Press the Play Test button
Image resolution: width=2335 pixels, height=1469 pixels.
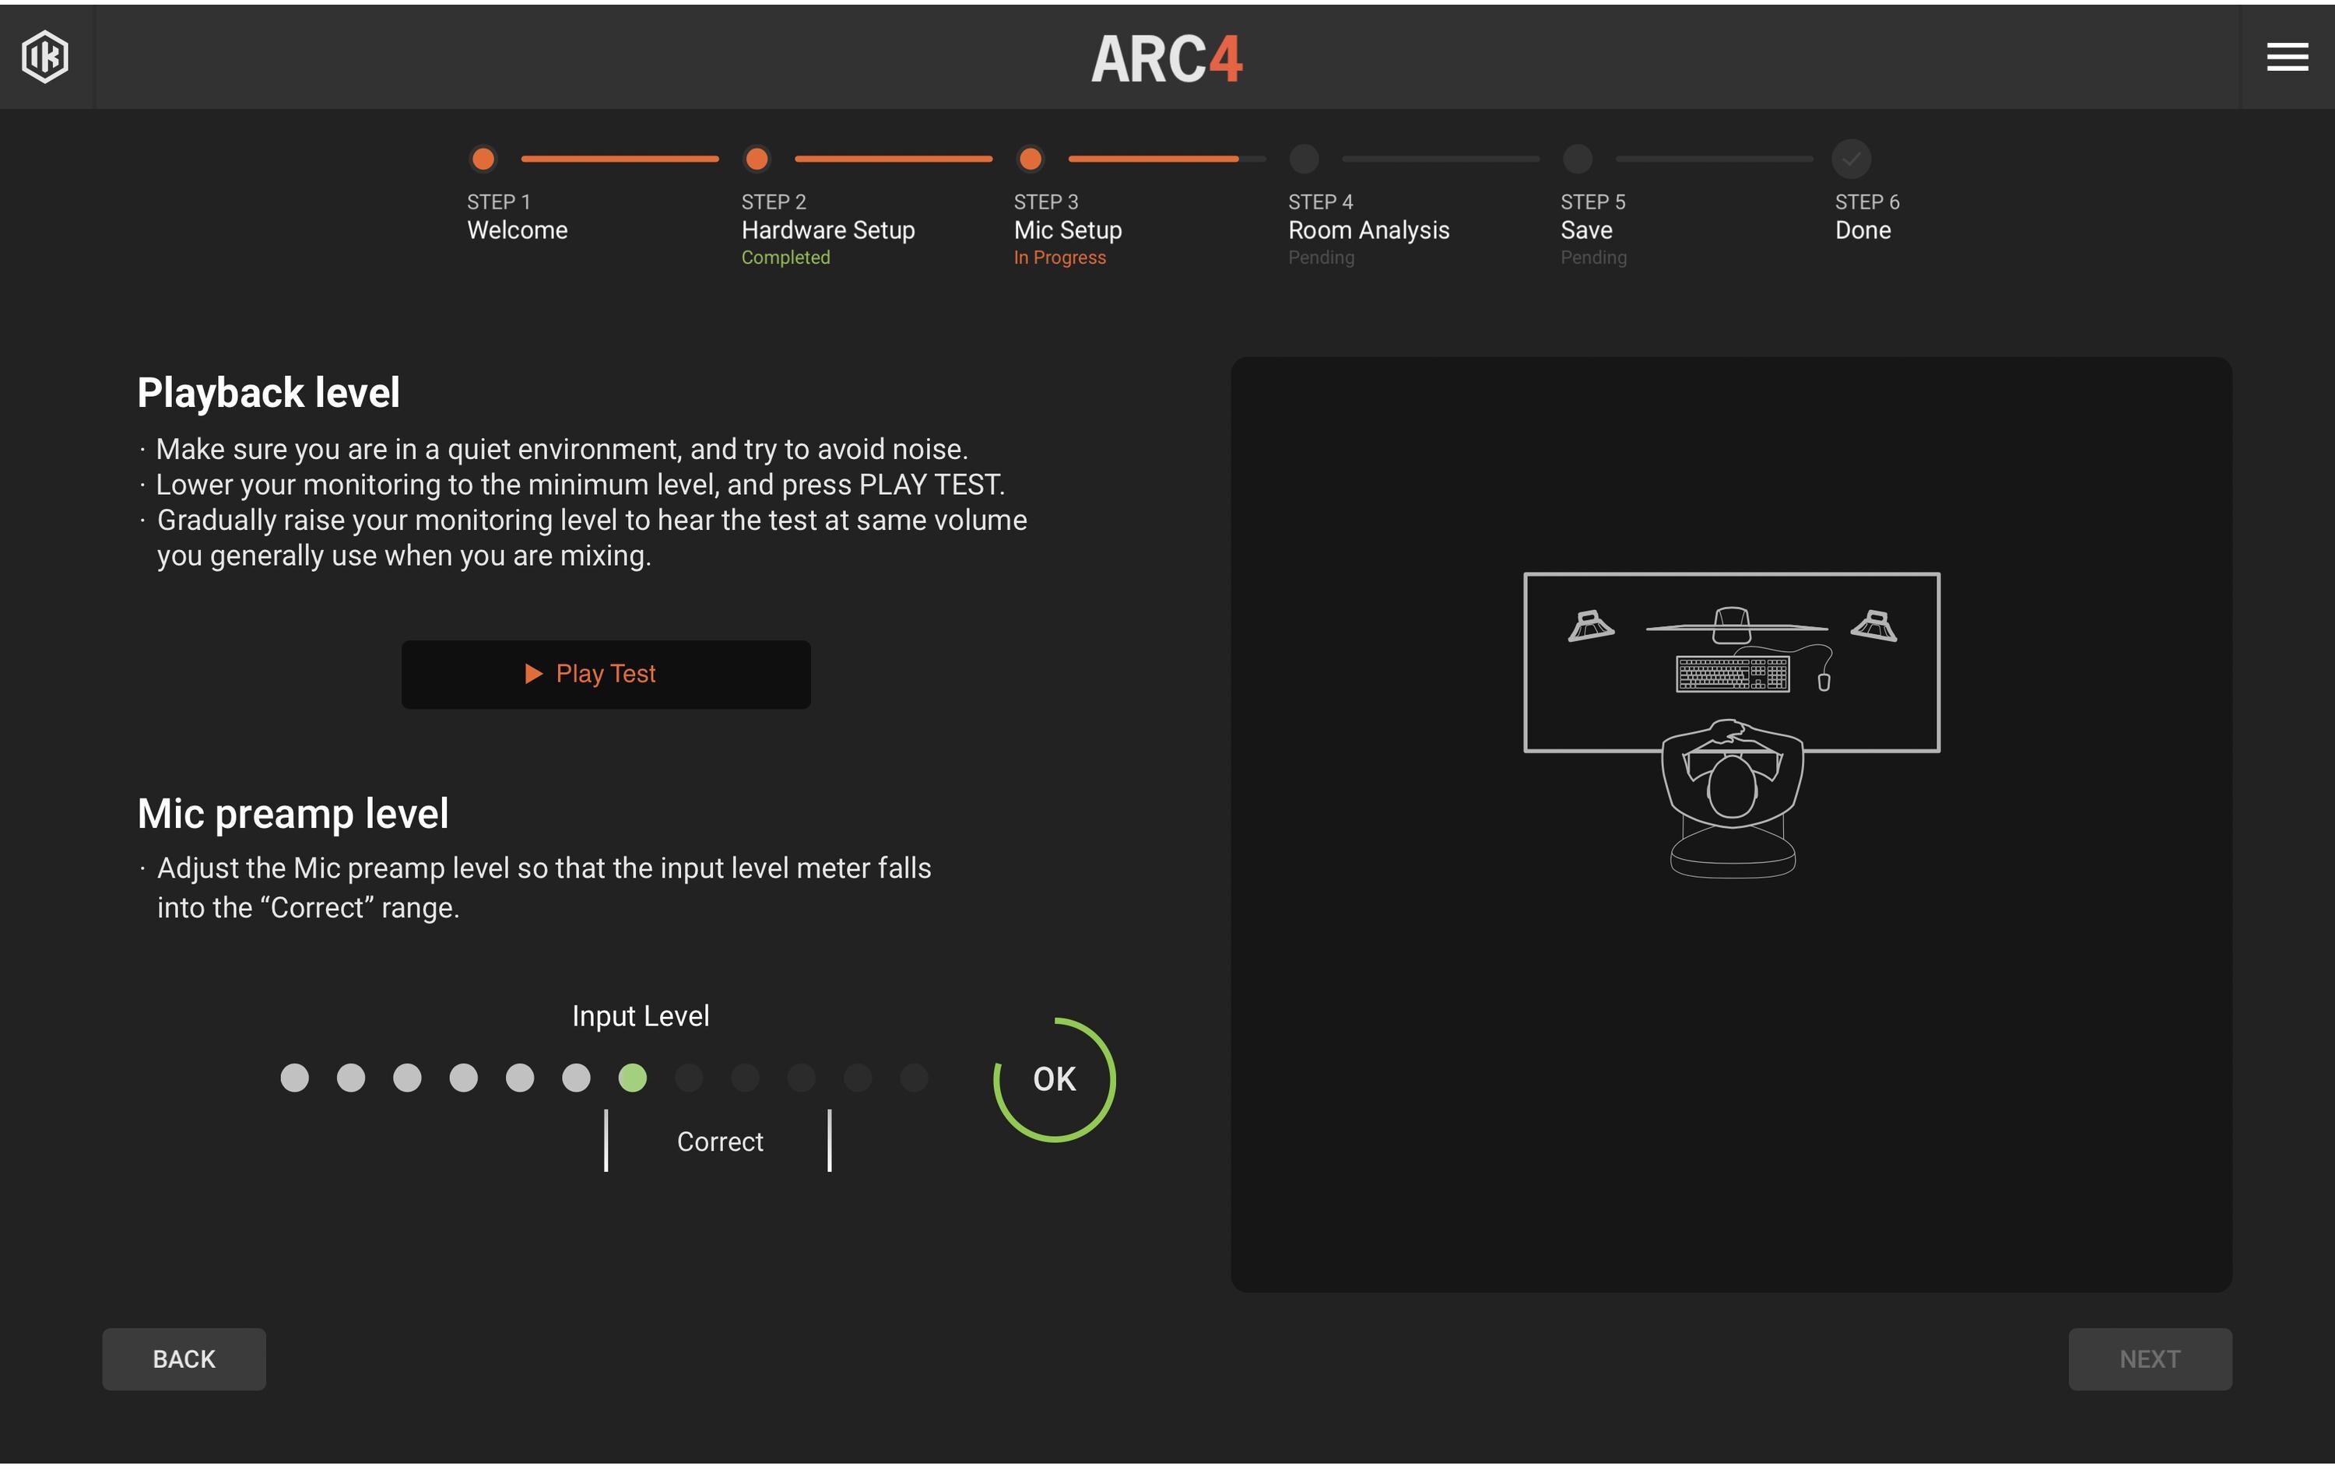pos(606,674)
